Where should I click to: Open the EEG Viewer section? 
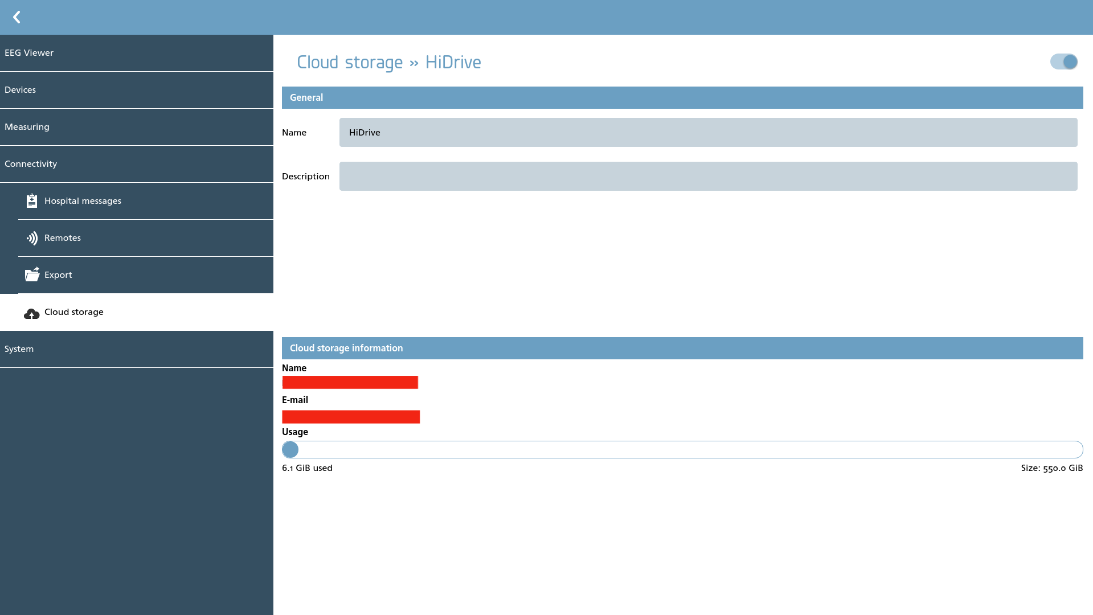click(x=137, y=53)
